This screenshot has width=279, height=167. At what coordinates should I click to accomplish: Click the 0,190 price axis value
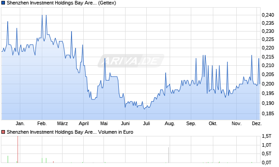[x=268, y=103]
